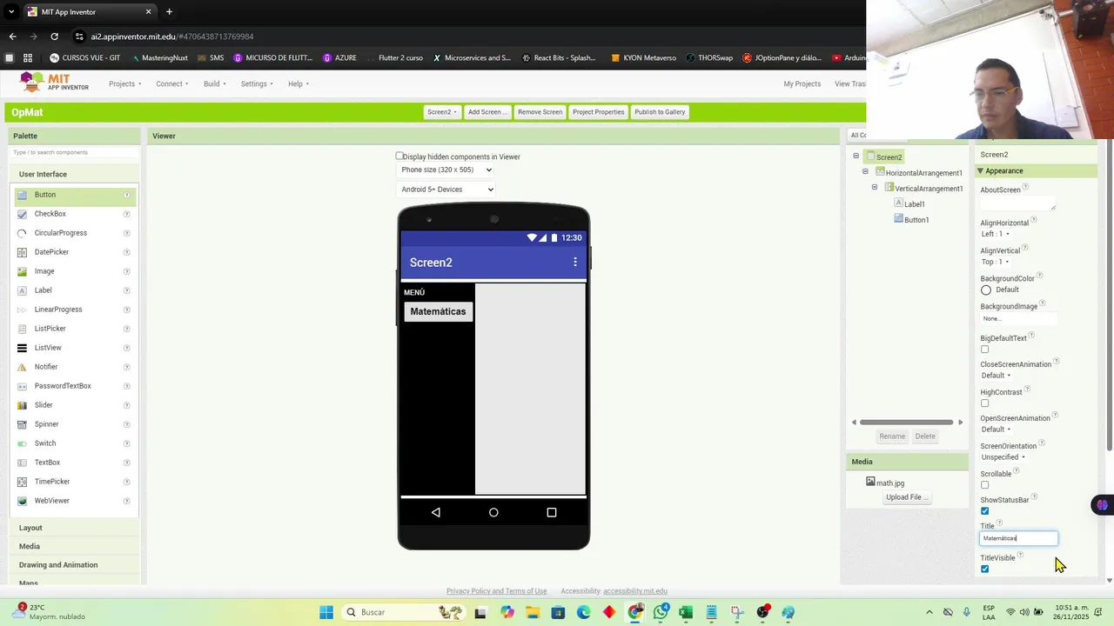
Task: Click the Windows Start button
Action: 326,612
